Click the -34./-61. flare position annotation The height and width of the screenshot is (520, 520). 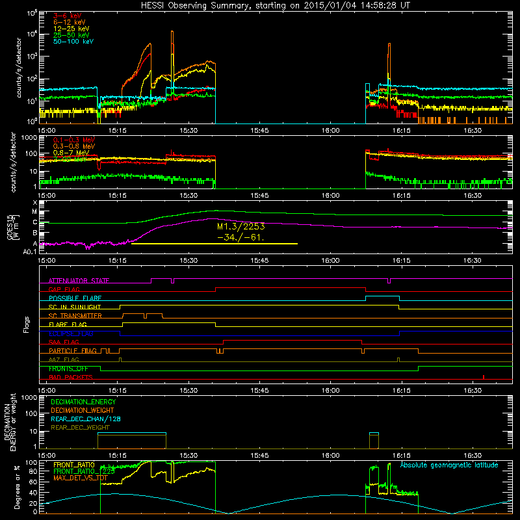(x=240, y=237)
